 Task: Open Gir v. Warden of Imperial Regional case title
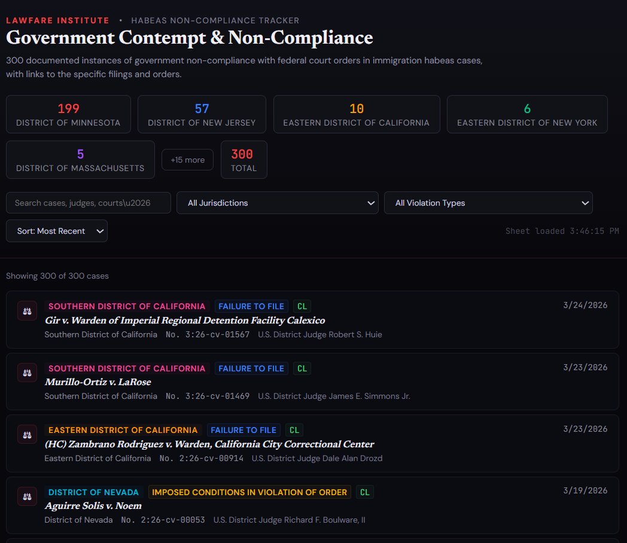(185, 321)
